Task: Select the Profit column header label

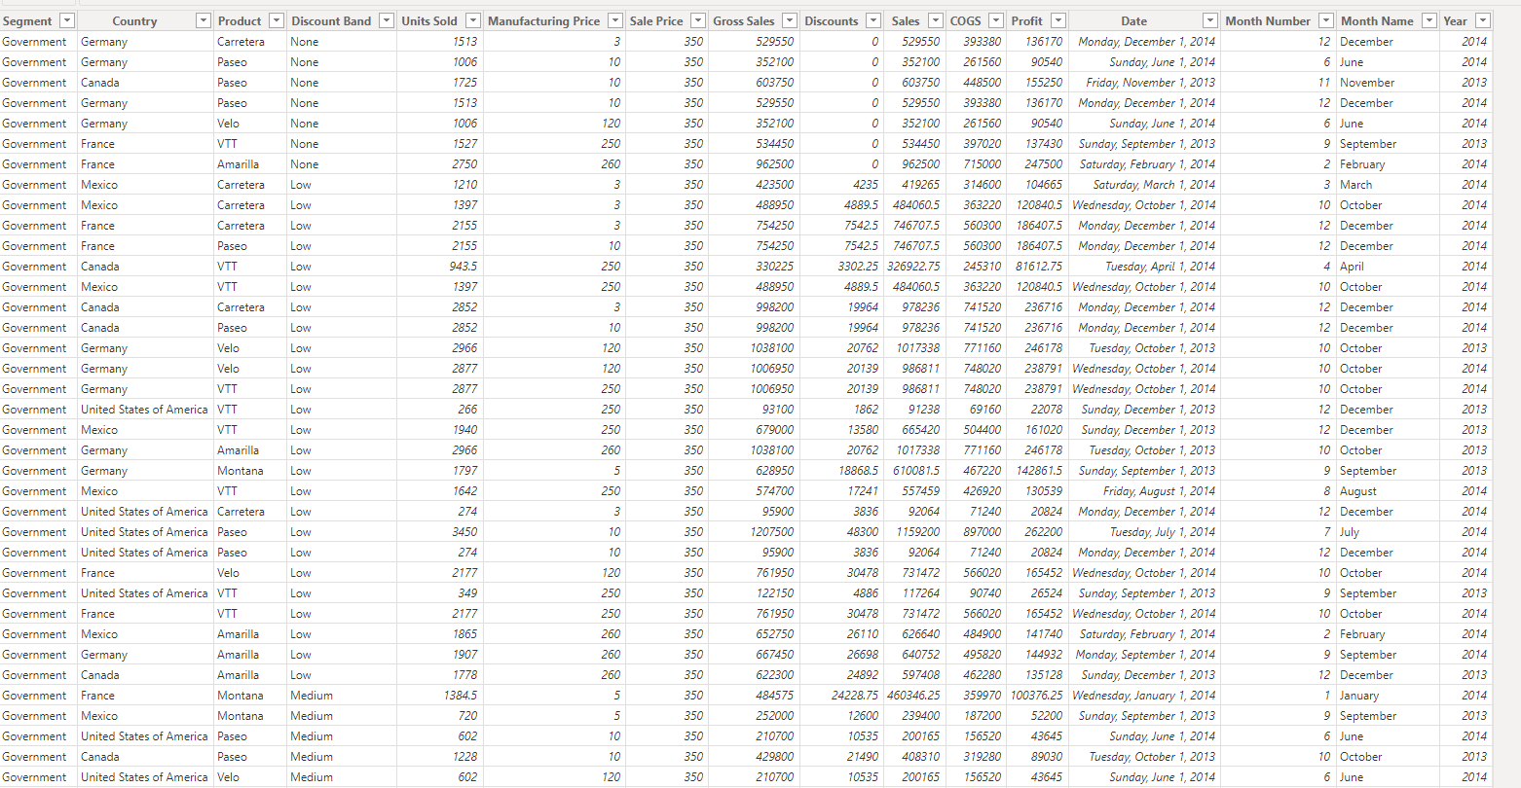Action: pyautogui.click(x=1026, y=20)
